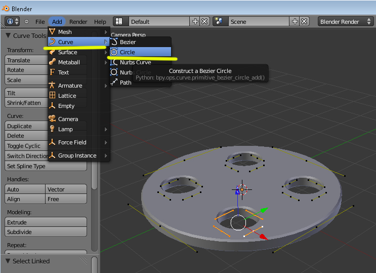
Task: Click the Empty axes icon
Action: (x=52, y=105)
